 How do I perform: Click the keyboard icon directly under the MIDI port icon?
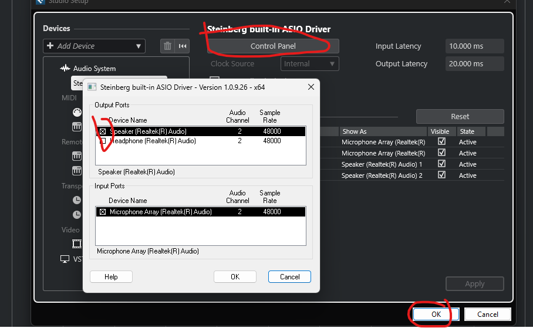[77, 127]
